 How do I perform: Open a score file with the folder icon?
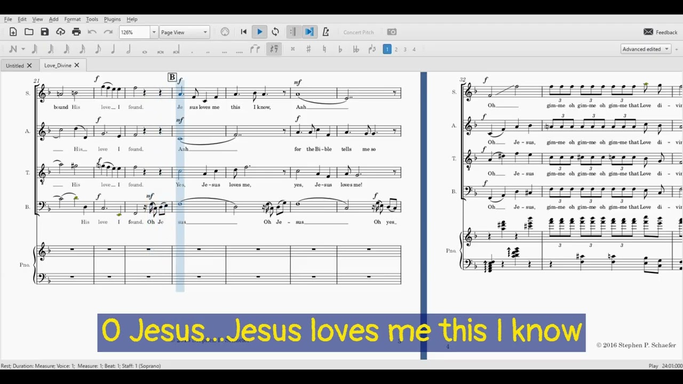pyautogui.click(x=29, y=32)
